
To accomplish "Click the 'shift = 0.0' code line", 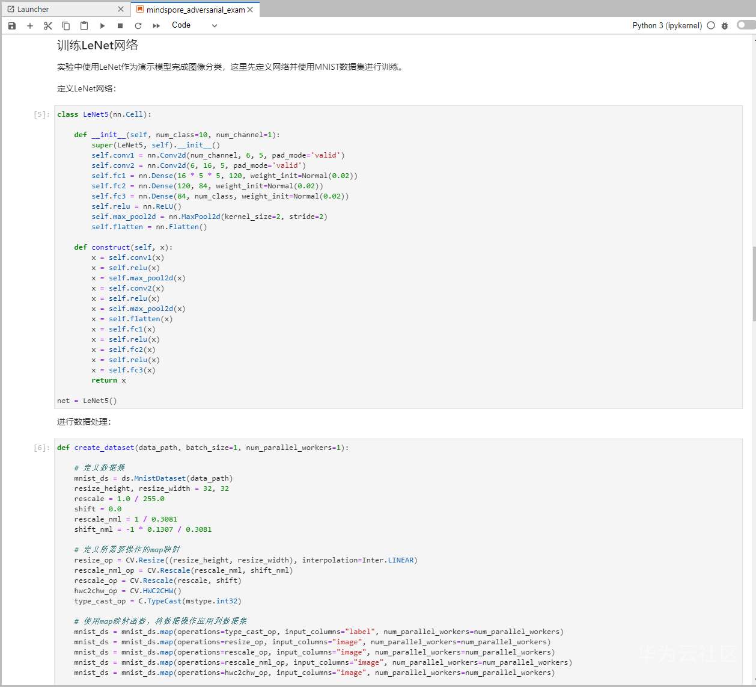I will pos(98,509).
